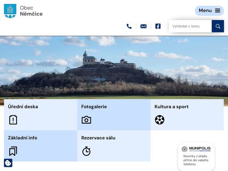Image resolution: width=228 pixels, height=171 pixels.
Task: Click the clipboard notice icon under Úřední deska
Action: (13, 120)
